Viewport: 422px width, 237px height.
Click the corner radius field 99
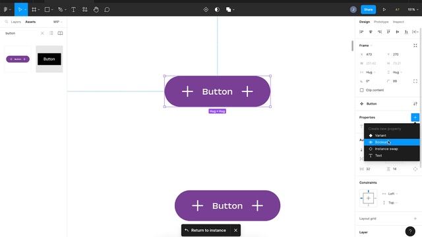pos(398,81)
